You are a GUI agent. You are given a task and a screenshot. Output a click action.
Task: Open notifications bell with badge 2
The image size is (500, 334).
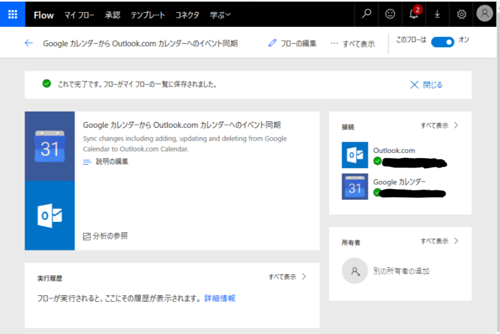414,14
